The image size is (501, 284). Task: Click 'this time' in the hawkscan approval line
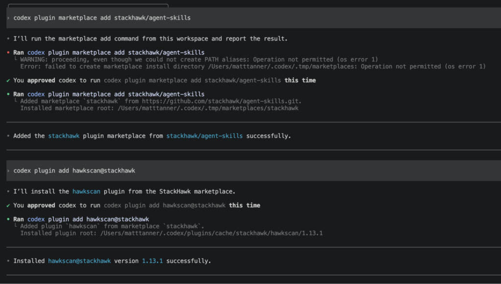(x=245, y=205)
